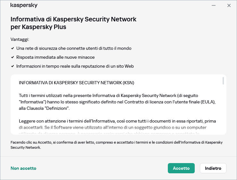Click the 'Vantaggi:' label

(20, 39)
